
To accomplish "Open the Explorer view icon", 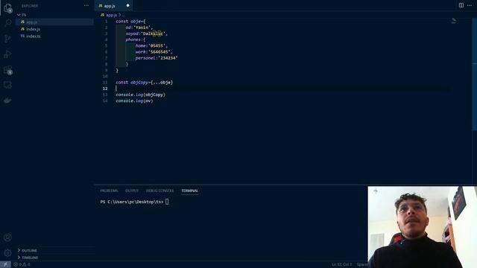I will [x=7, y=8].
